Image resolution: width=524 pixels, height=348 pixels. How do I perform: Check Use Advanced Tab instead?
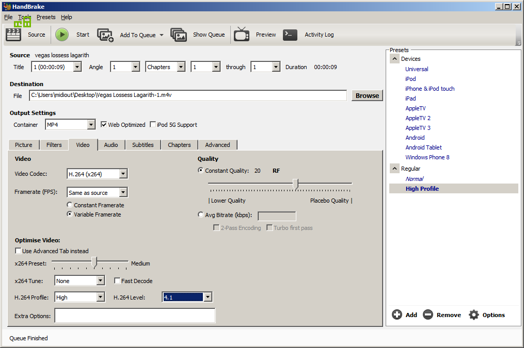[x=18, y=251]
